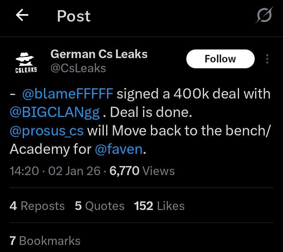The image size is (283, 252).
Task: Click the "Deal is done." post text
Action: [x=151, y=112]
